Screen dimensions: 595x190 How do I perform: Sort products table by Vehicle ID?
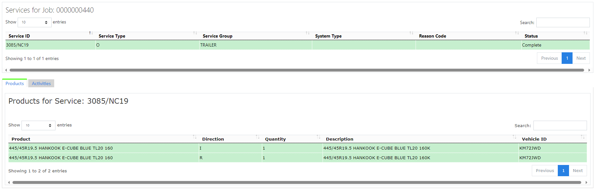pyautogui.click(x=553, y=139)
